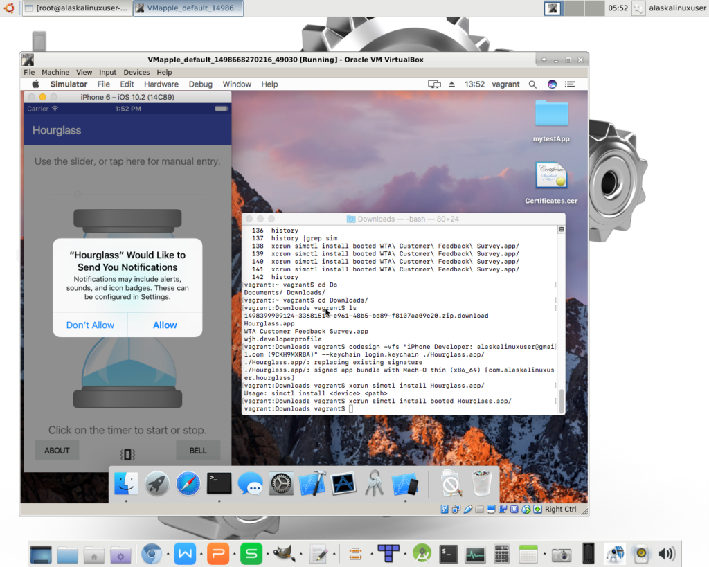Image resolution: width=709 pixels, height=567 pixels.
Task: Open the Hardware menu in Simulator
Action: [x=161, y=84]
